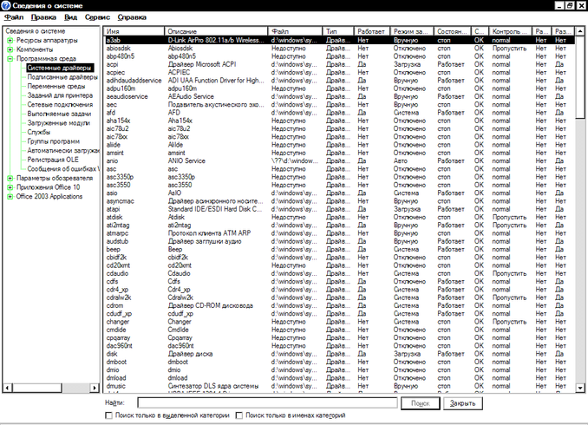Collapse the Программная среда node
The image size is (588, 425).
pos(10,58)
